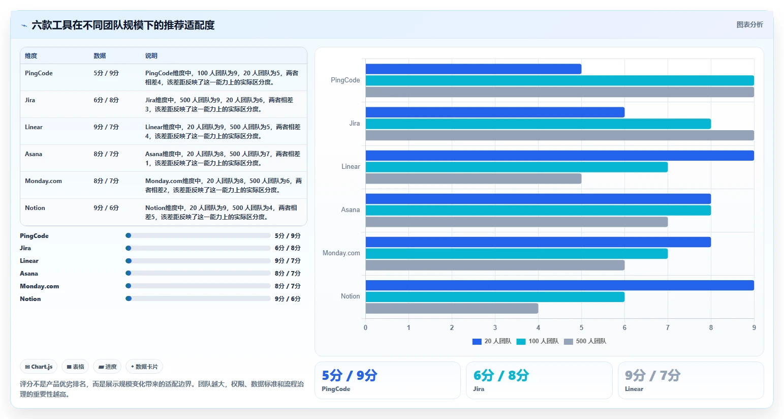Click the Jira progress bar

point(198,248)
